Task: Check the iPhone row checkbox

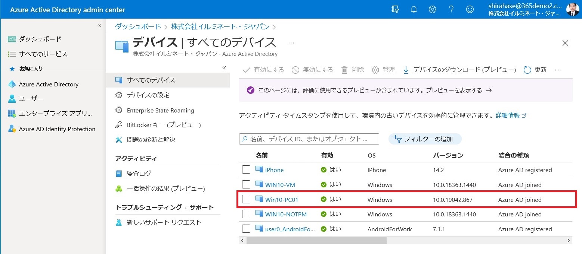Action: 246,170
